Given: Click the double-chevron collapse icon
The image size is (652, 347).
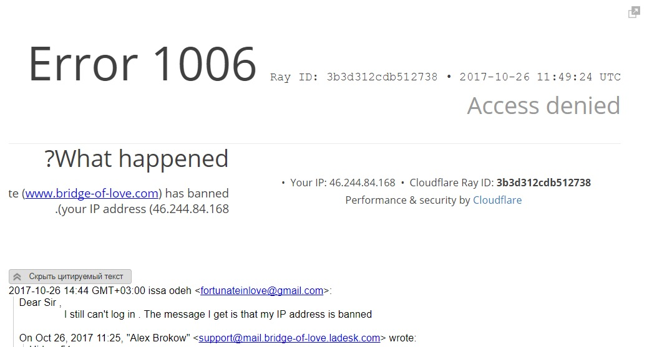Looking at the screenshot, I should pos(17,277).
